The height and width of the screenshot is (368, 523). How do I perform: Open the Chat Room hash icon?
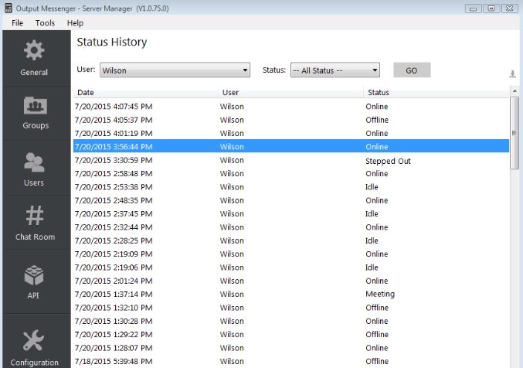tap(35, 216)
